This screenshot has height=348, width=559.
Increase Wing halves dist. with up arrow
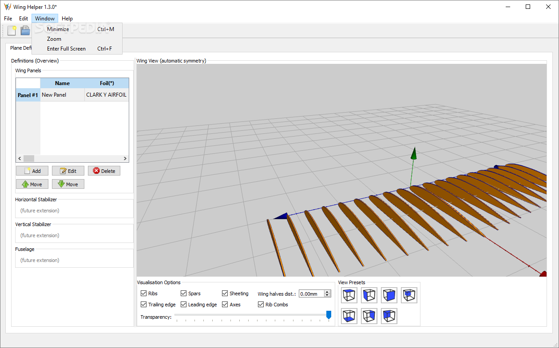328,292
